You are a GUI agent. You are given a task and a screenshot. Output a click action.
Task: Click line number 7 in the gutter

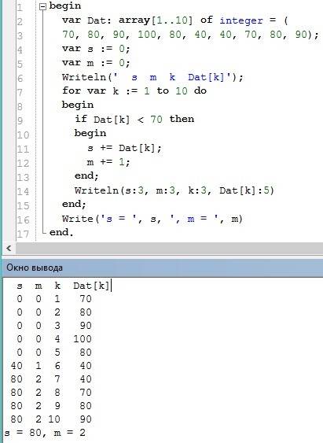pyautogui.click(x=20, y=92)
